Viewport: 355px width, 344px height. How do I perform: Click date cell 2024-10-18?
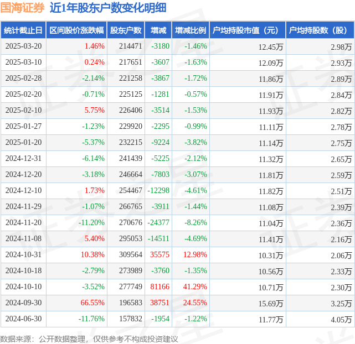click(24, 271)
